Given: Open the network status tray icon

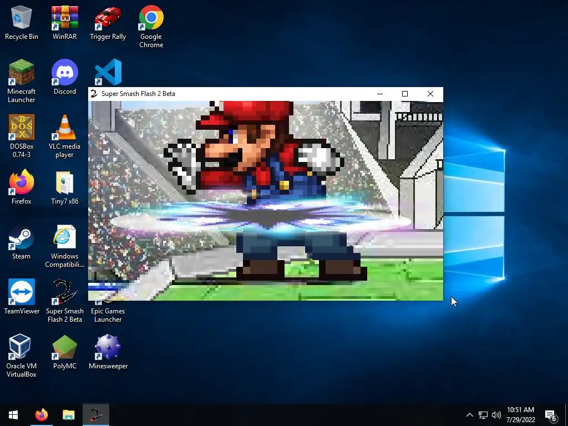Looking at the screenshot, I should pos(483,415).
